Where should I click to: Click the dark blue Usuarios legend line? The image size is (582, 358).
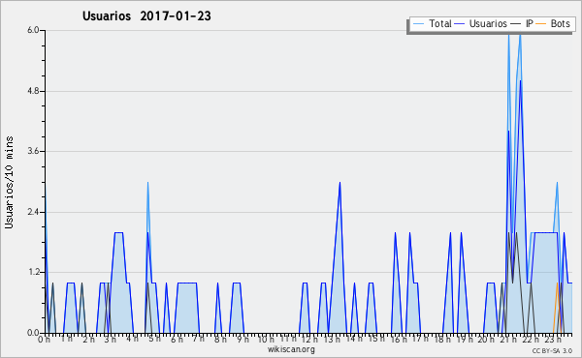click(460, 24)
